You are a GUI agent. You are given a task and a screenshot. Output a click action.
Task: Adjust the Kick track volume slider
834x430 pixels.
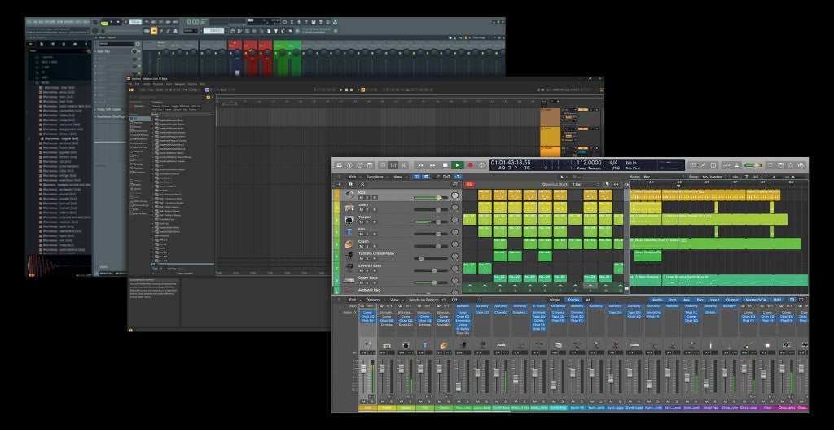coord(430,197)
